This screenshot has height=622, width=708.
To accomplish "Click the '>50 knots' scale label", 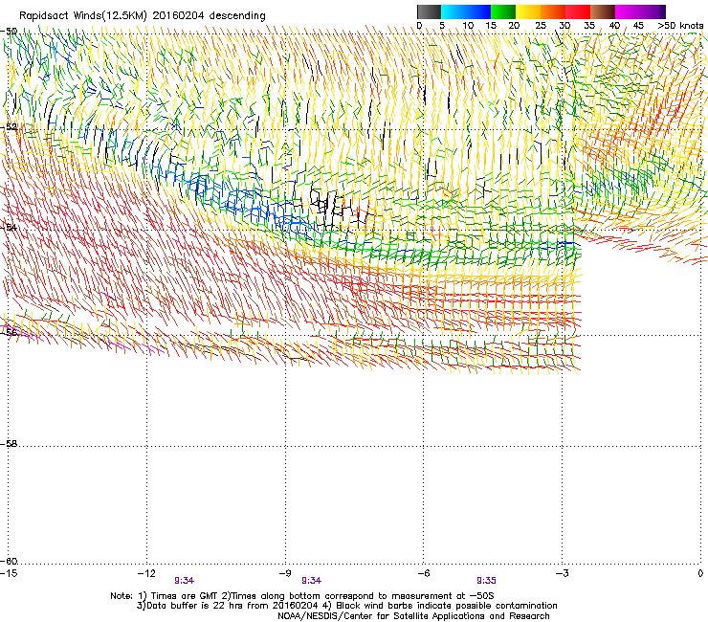I will pyautogui.click(x=680, y=26).
